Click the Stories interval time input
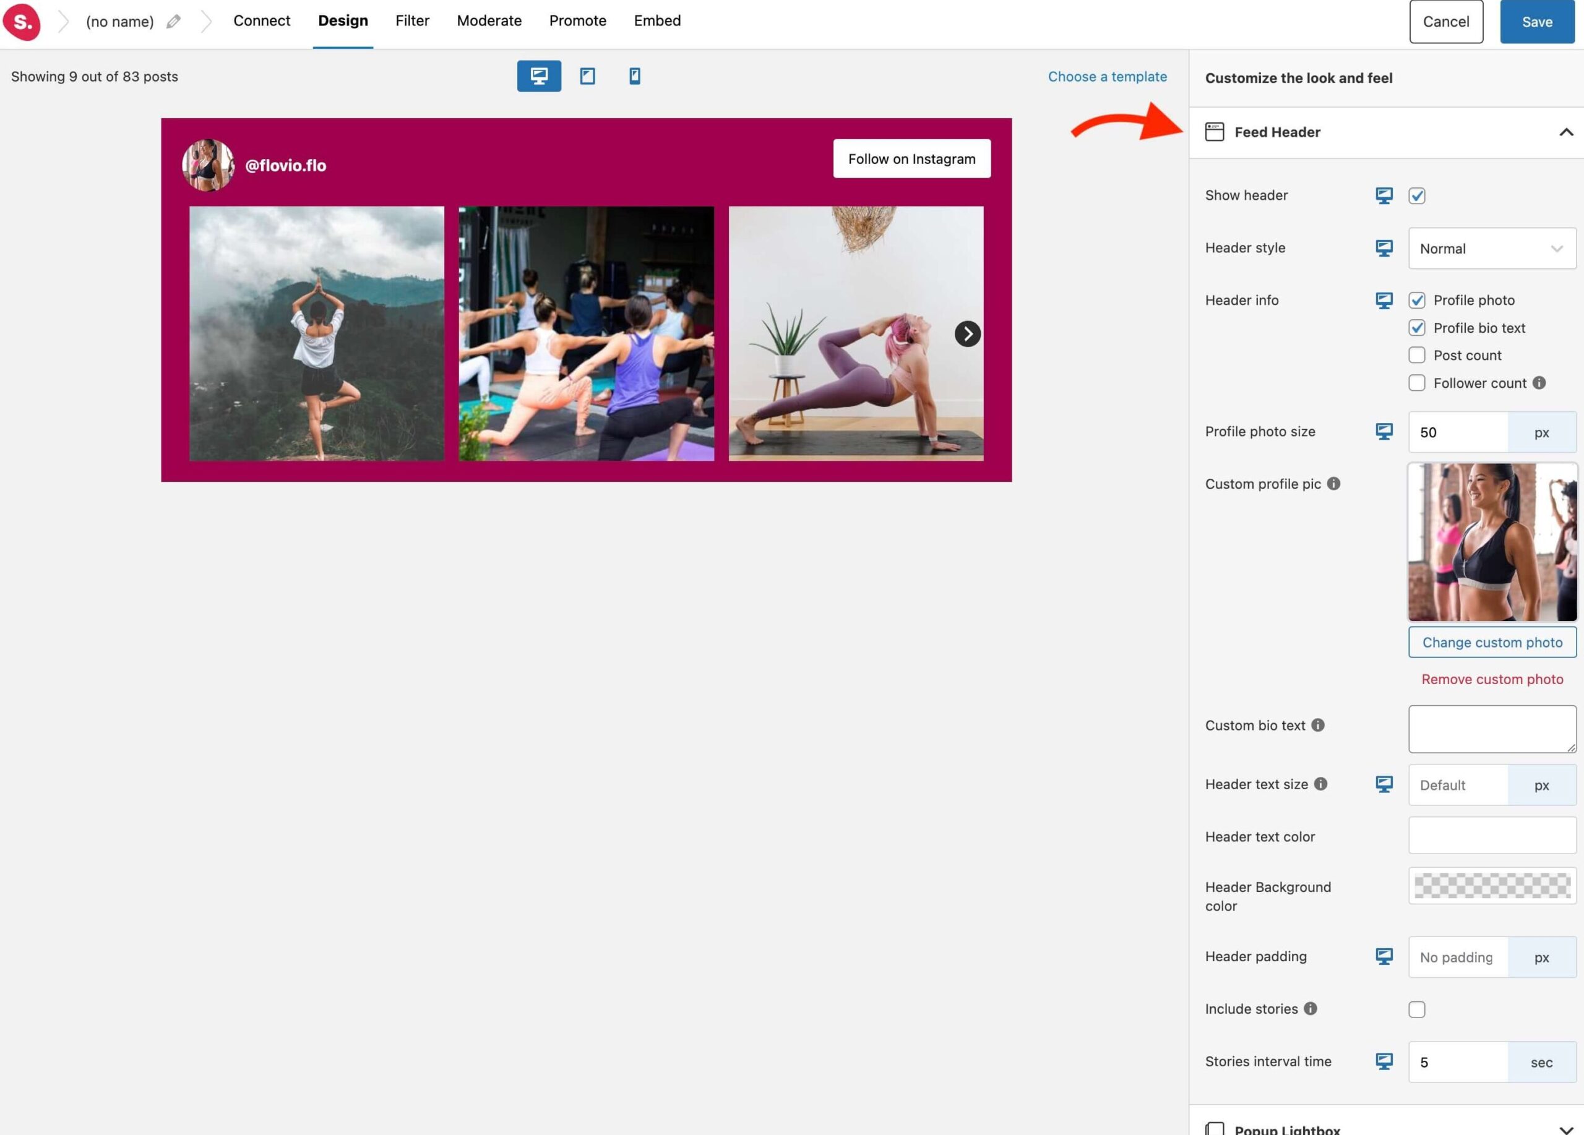Screen dimensions: 1584x1135 (x=1458, y=1062)
